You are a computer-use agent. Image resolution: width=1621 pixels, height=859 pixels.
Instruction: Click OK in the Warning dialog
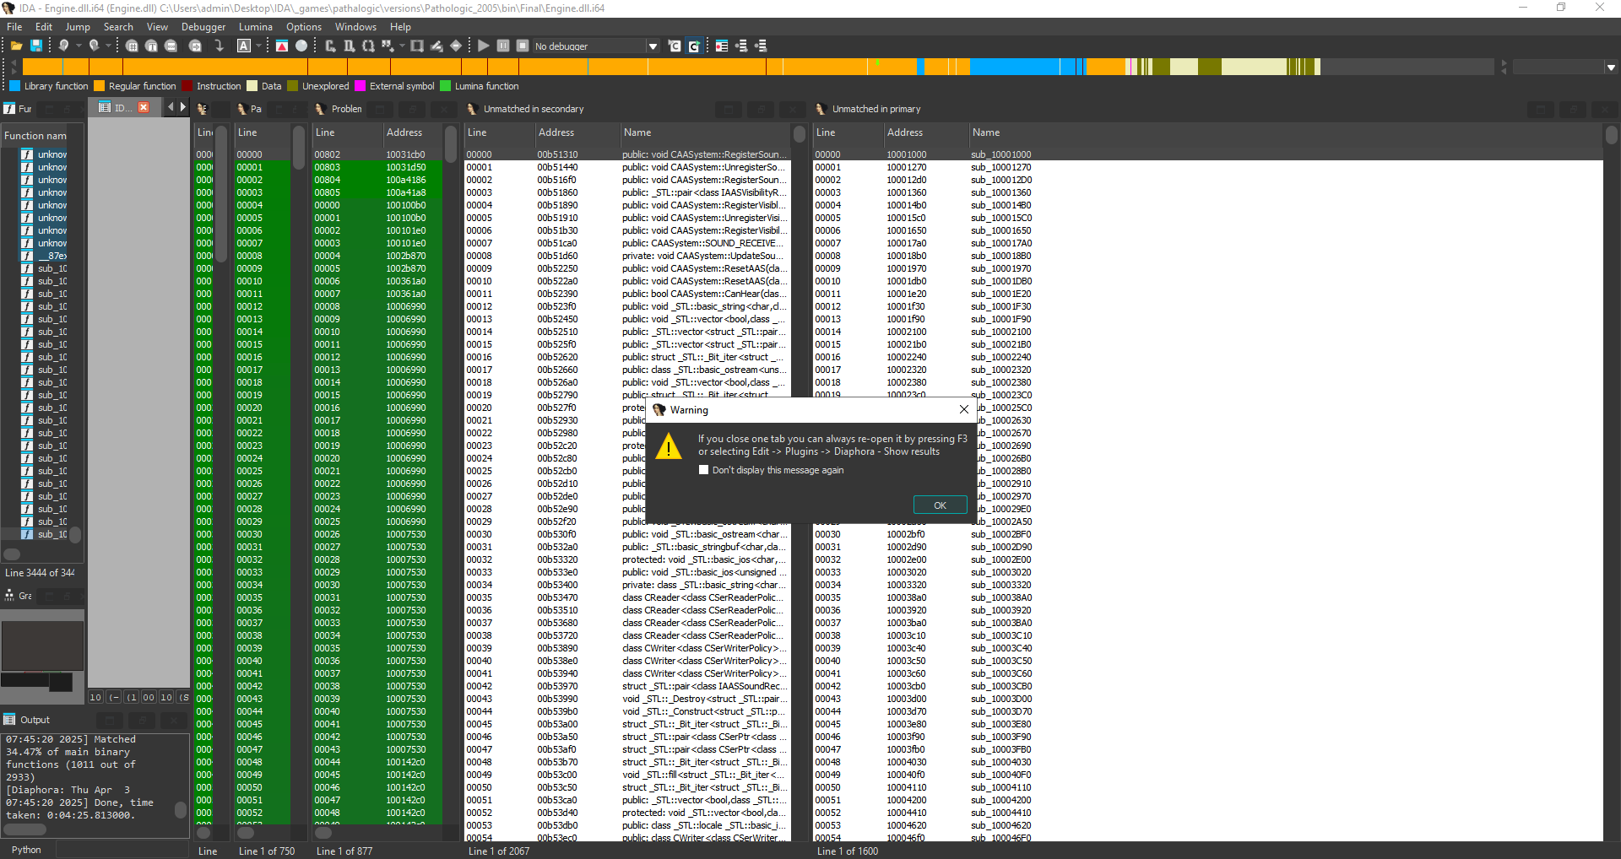tap(940, 505)
